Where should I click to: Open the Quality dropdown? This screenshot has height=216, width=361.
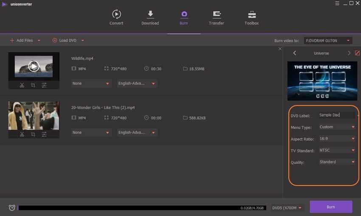[336, 162]
